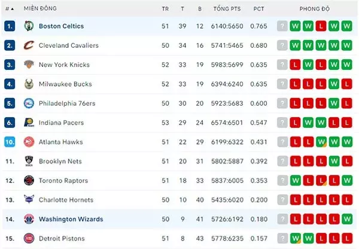Click the PCT column header
Image resolution: width=359 pixels, height=249 pixels.
[x=258, y=9]
